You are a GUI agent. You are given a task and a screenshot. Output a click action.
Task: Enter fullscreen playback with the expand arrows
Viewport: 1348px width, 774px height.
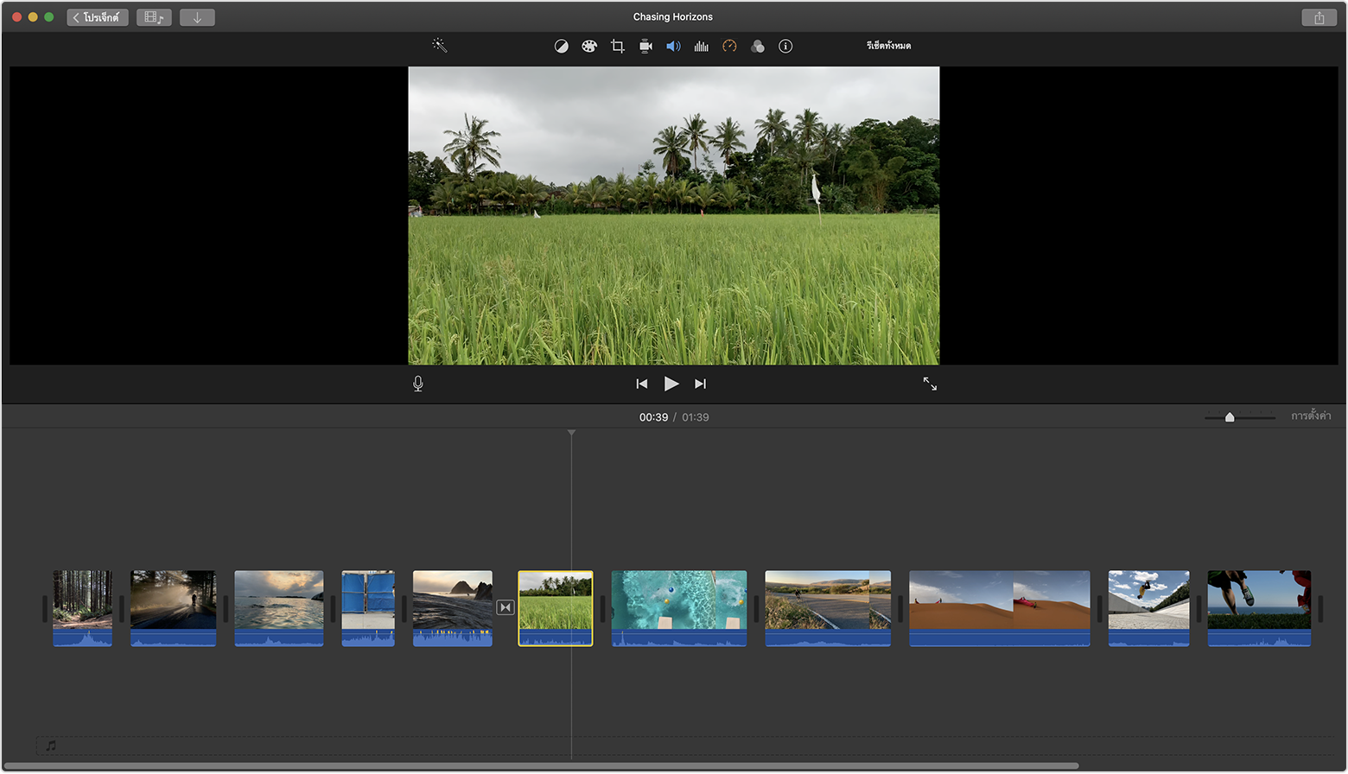tap(931, 384)
